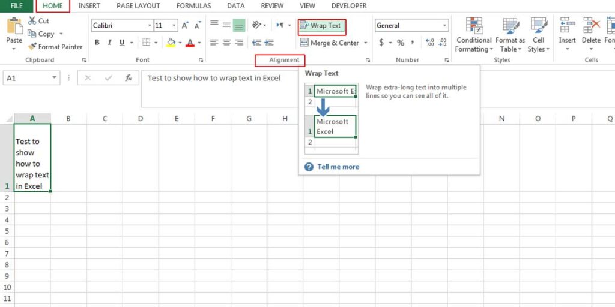The image size is (615, 307).
Task: Click the Cut scissors icon
Action: [32, 21]
